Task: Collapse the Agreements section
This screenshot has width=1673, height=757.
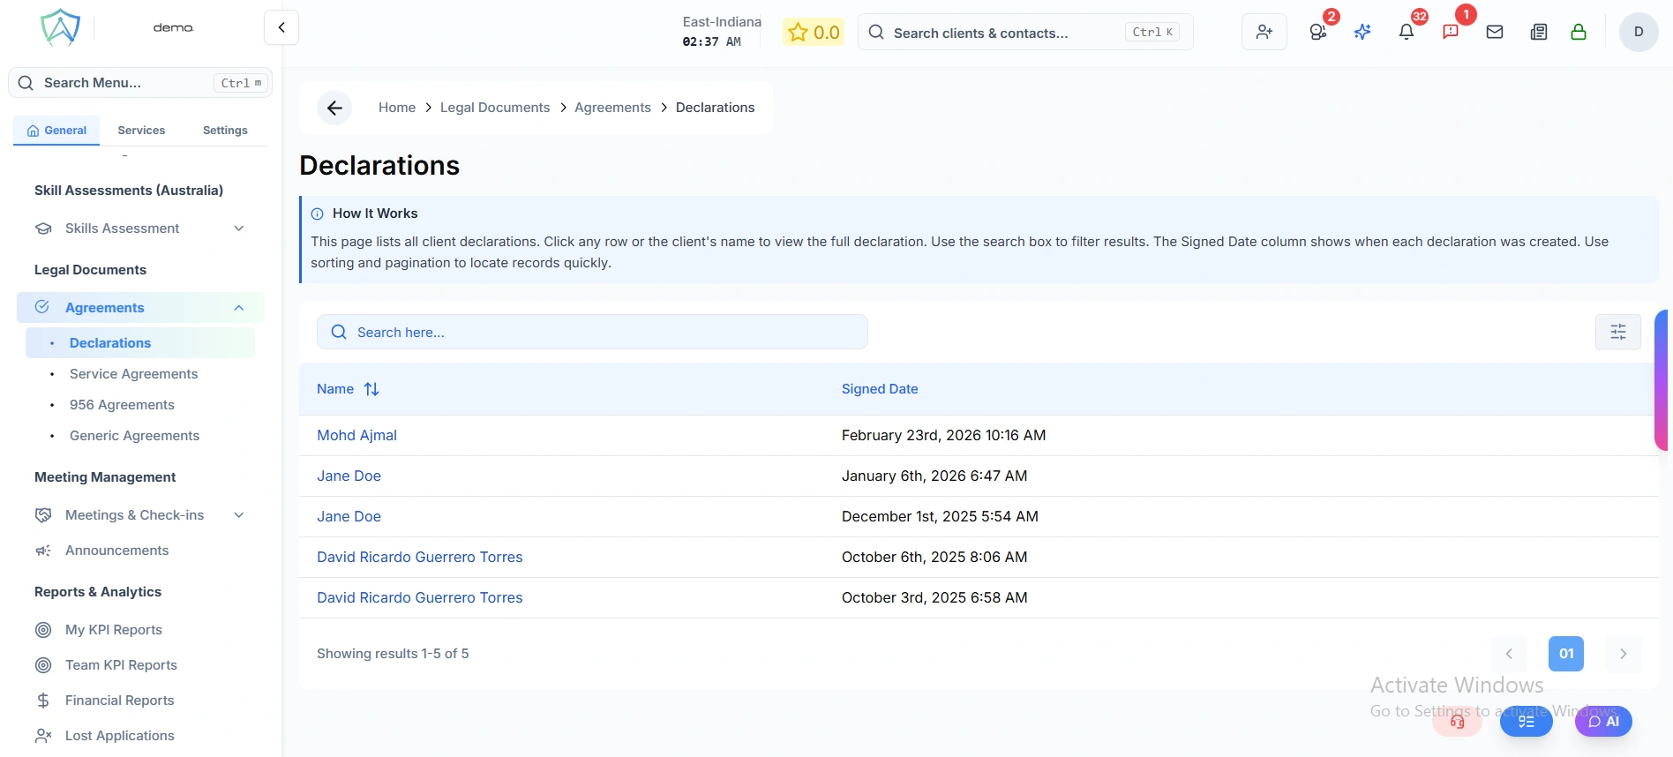Action: pos(238,308)
